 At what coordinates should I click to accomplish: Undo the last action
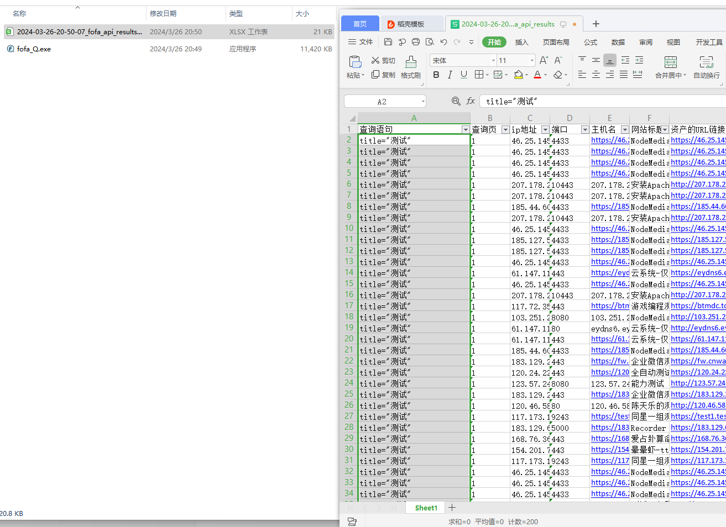443,42
